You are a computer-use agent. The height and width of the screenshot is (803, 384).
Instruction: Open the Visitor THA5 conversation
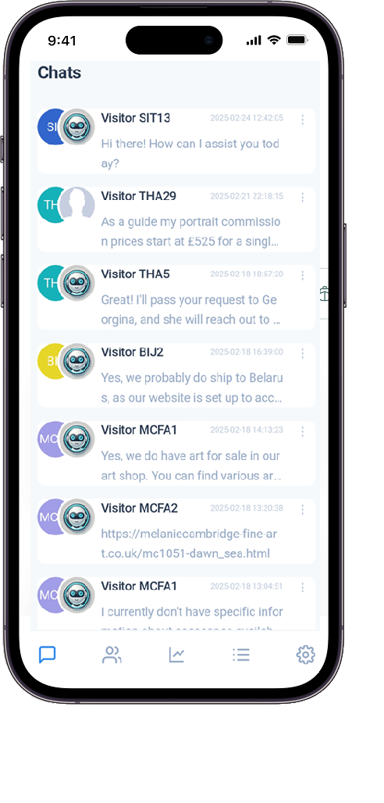coord(176,297)
